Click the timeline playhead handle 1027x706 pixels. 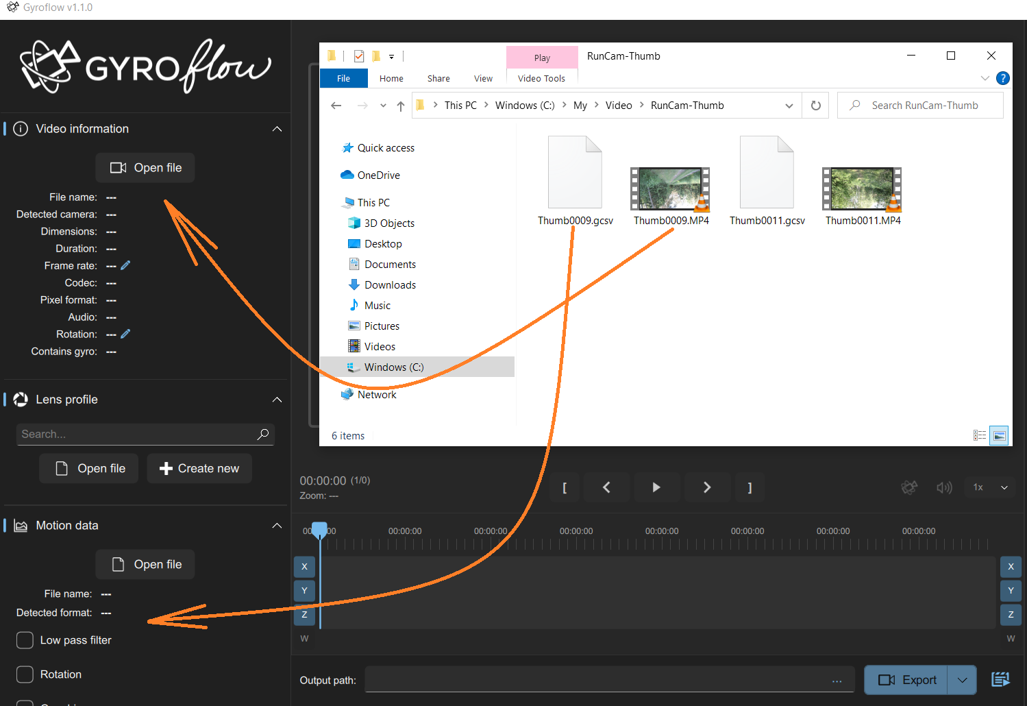click(319, 530)
